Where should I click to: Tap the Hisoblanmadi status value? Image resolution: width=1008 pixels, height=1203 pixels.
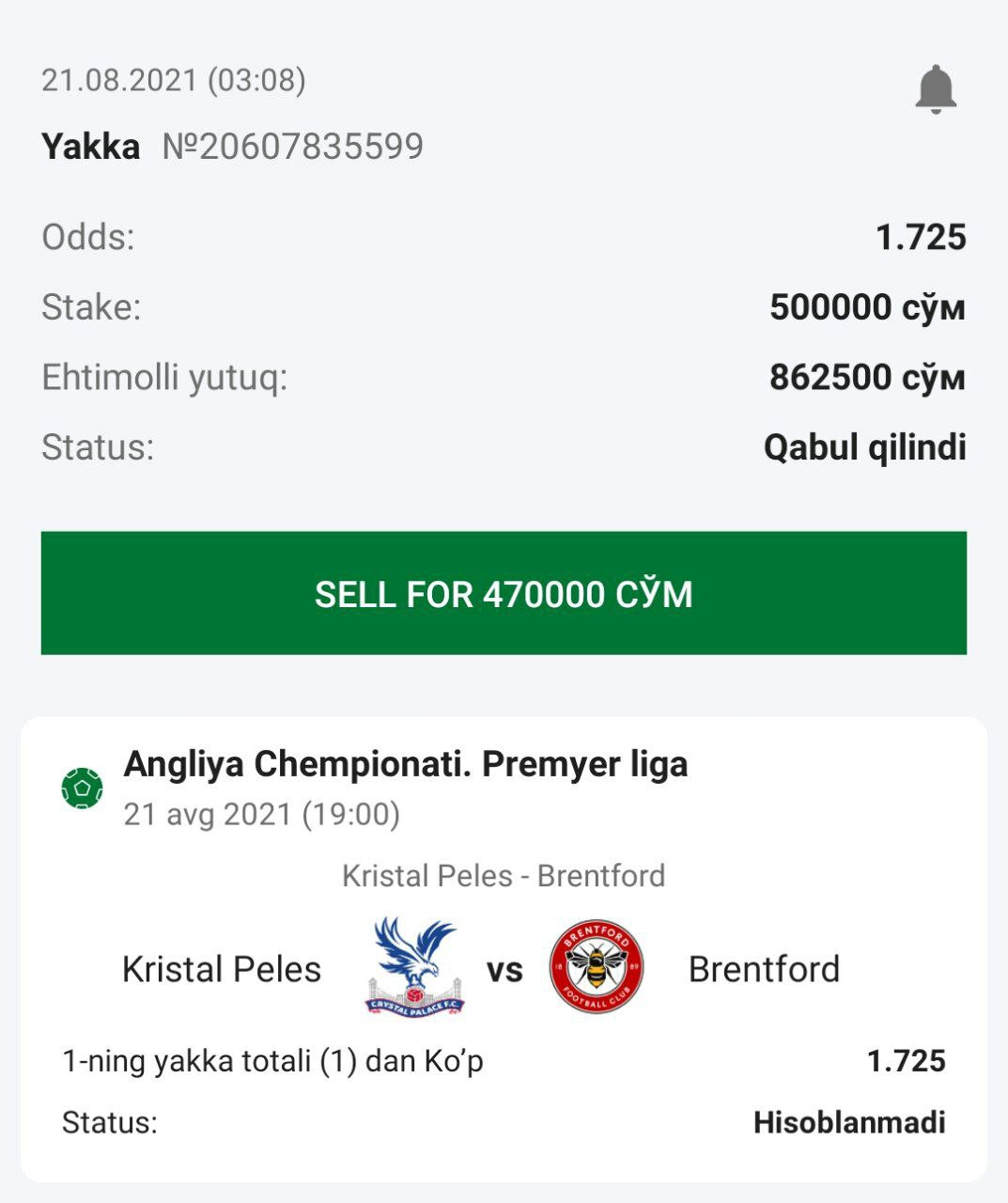point(849,1122)
